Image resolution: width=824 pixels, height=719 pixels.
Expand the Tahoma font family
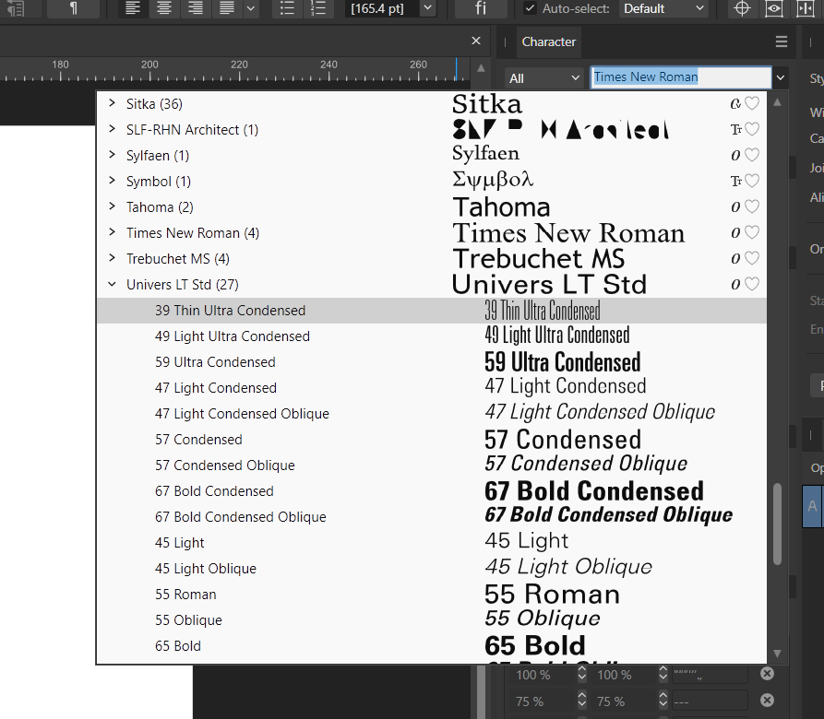pyautogui.click(x=112, y=206)
